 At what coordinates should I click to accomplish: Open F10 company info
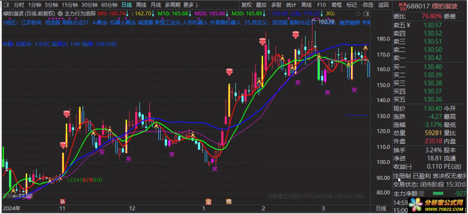click(x=321, y=5)
